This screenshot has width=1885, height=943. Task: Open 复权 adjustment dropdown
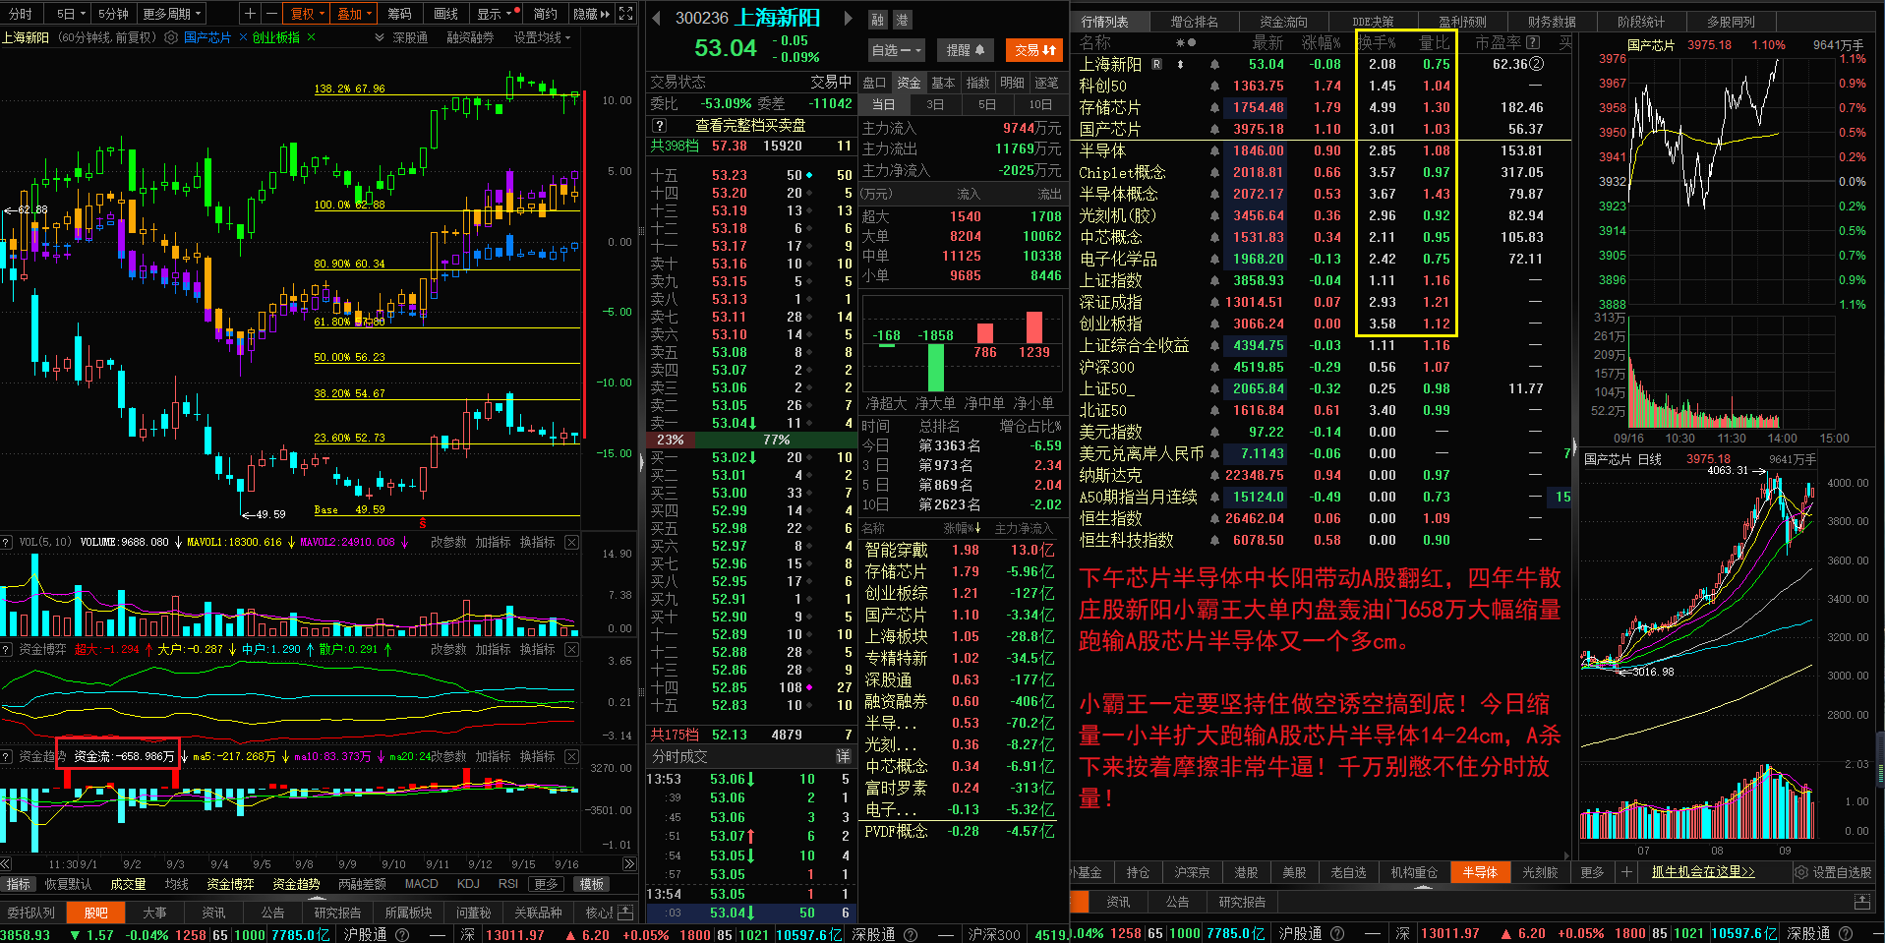click(x=307, y=14)
